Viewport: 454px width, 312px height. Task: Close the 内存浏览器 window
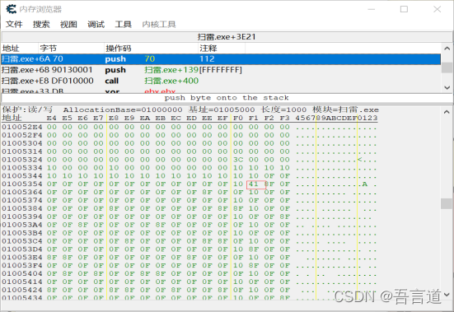tap(438, 9)
